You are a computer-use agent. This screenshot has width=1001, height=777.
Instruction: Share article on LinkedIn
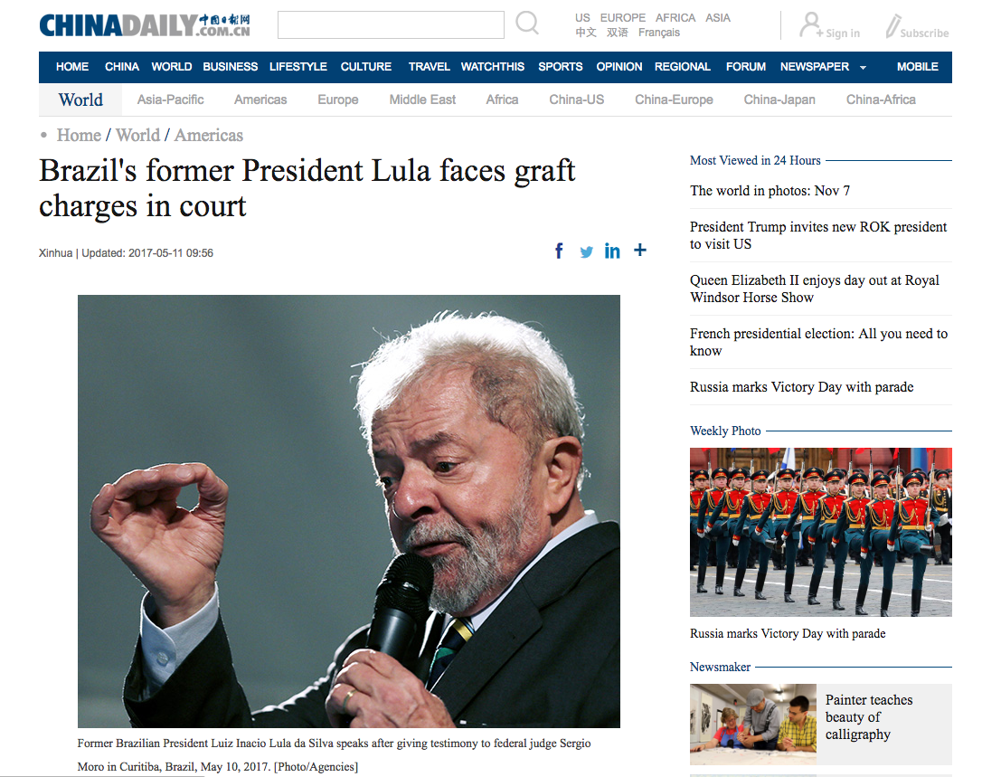(612, 251)
